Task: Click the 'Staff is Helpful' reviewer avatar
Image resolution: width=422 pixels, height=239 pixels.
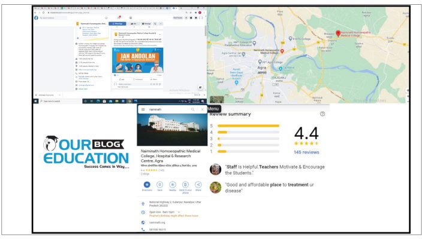Action: coord(215,170)
